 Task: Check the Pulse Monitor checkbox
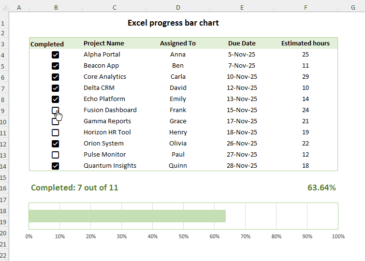point(56,155)
